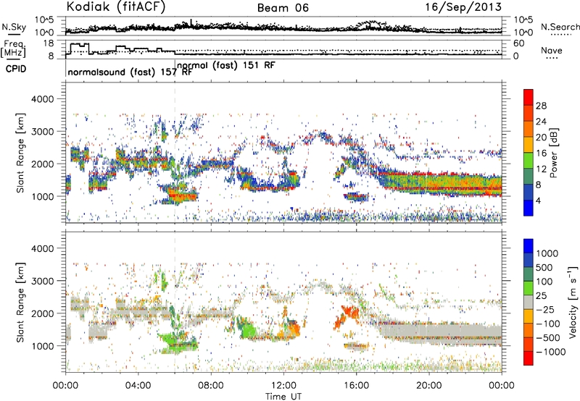This screenshot has width=580, height=401.
Task: Click the '20:00' time axis label
Action: (x=429, y=386)
